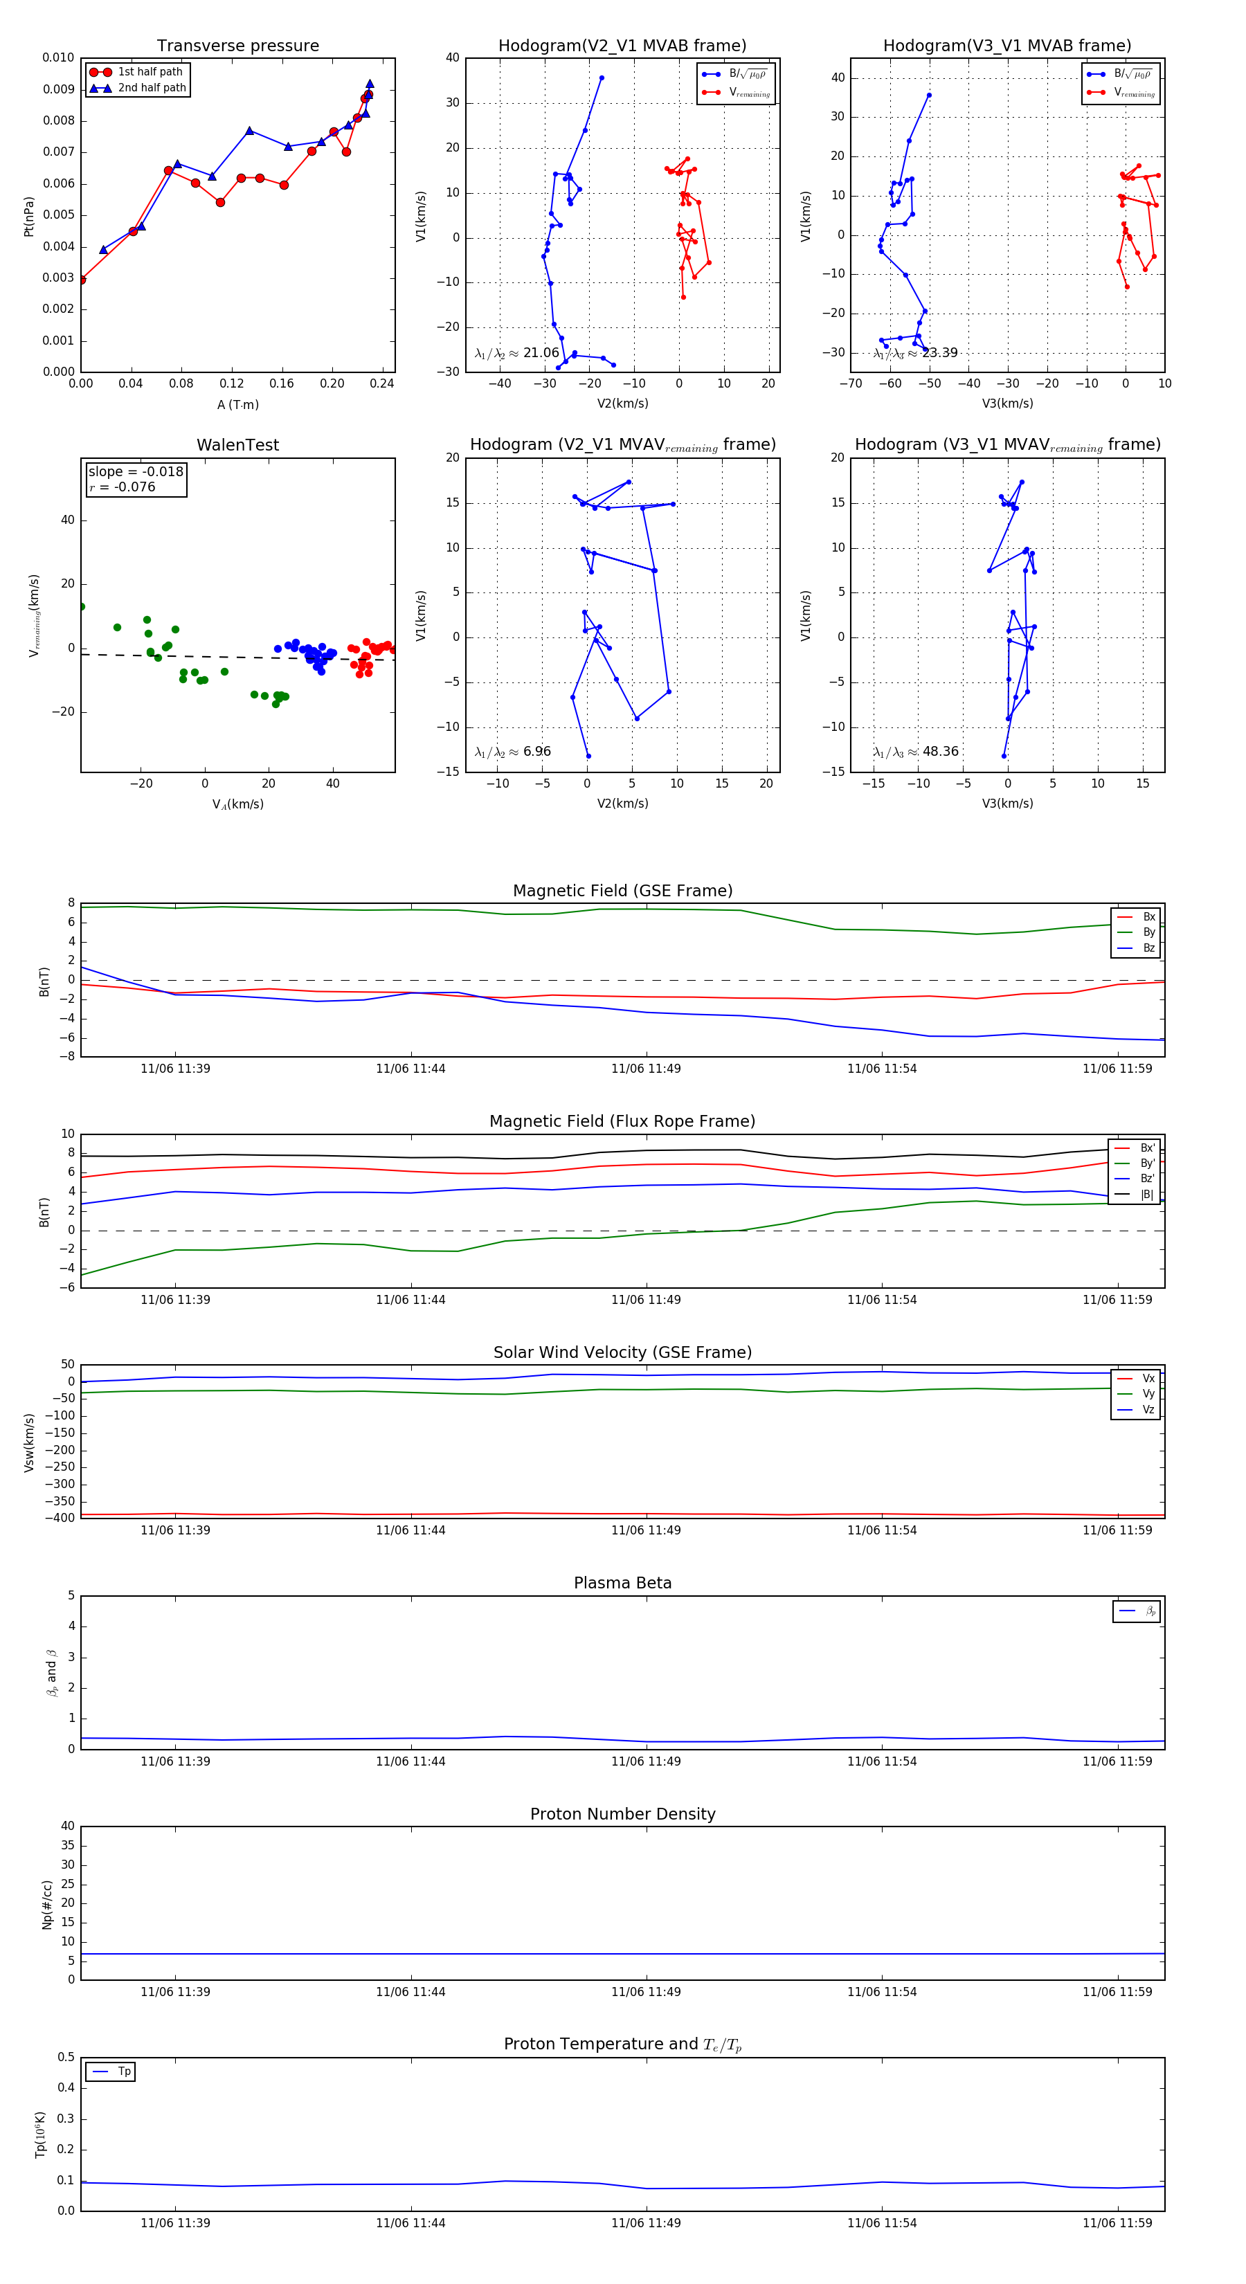This screenshot has height=2284, width=1246.
Task: Select 'Tp' legend in proton temperature plot
Action: click(111, 2072)
